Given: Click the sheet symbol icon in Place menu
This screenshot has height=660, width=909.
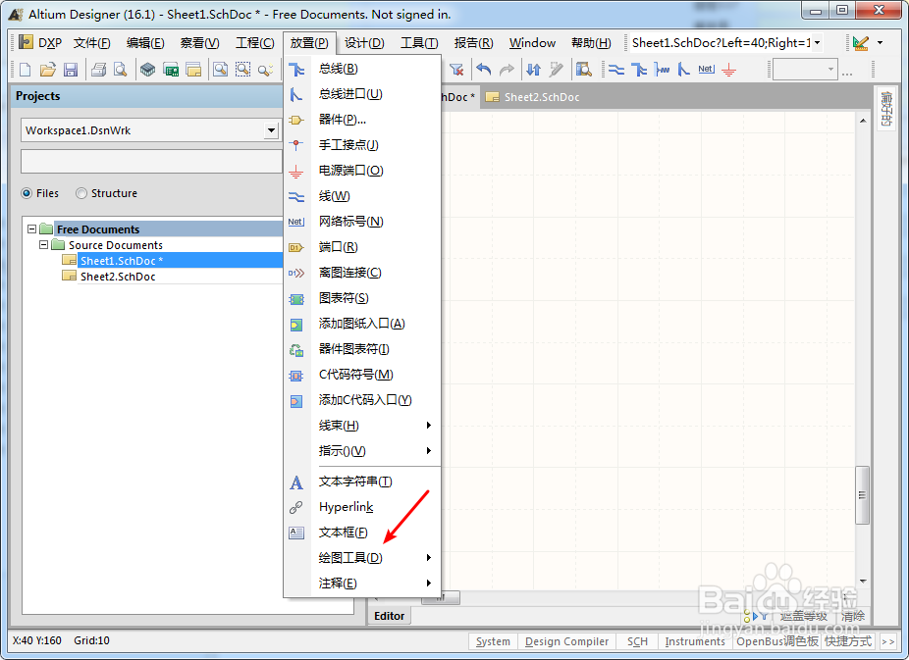Looking at the screenshot, I should (x=296, y=299).
